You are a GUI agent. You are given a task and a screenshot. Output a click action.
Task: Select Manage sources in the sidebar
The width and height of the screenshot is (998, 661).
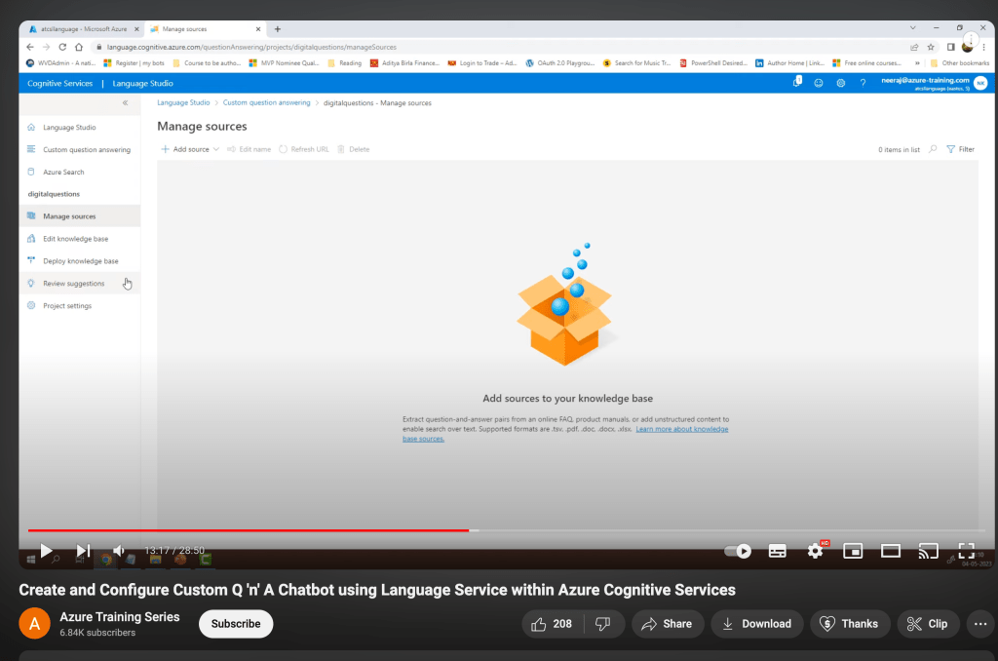click(x=80, y=215)
